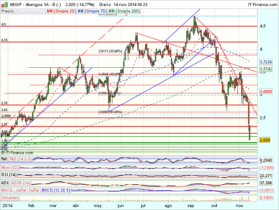Click the jun label on time axis

[121, 206]
